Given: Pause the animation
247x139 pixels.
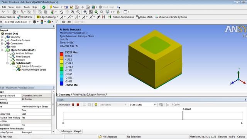Looking at the screenshot, I should 73,105.
